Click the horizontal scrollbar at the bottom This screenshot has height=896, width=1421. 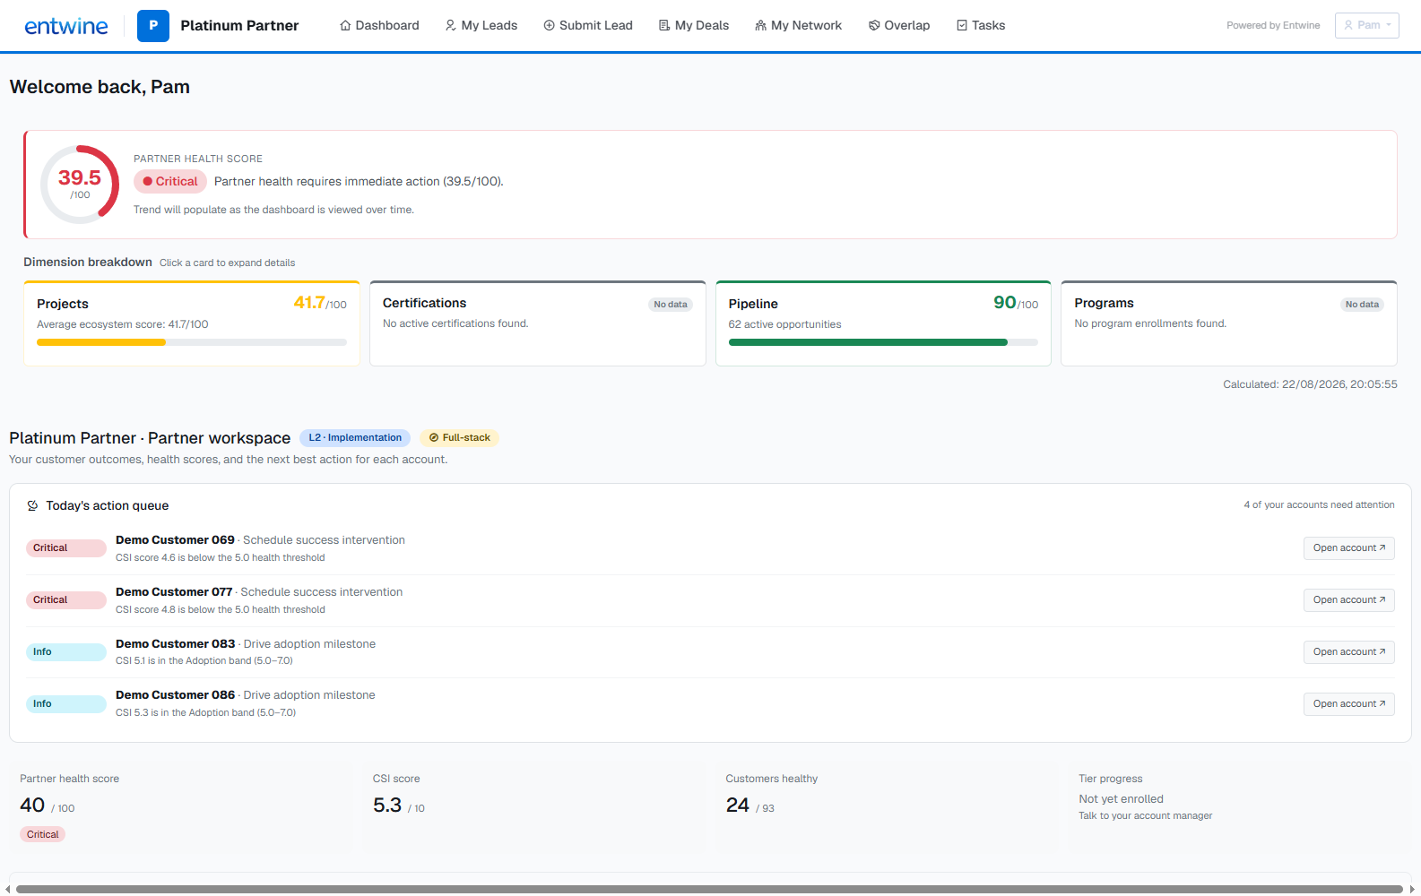(x=709, y=889)
